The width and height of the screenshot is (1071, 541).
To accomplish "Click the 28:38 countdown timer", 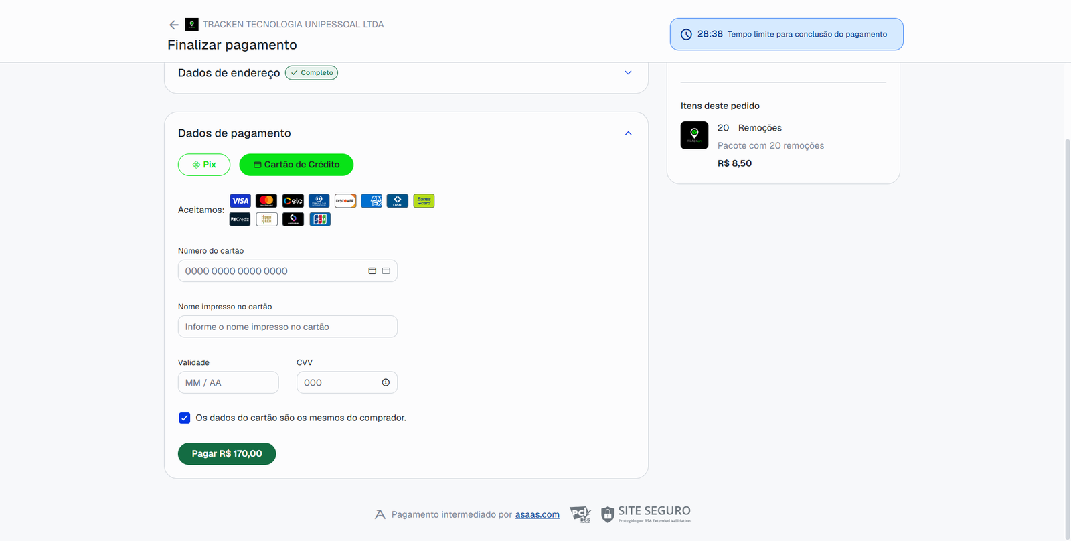I will [x=710, y=34].
